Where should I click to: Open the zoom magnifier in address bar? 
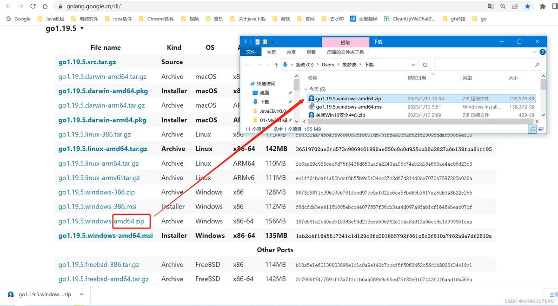pyautogui.click(x=503, y=7)
